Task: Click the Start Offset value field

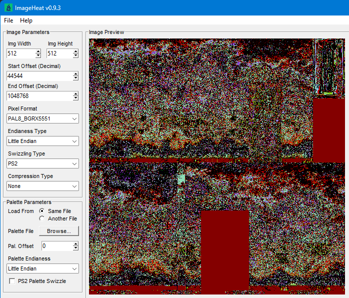Action: tap(39, 76)
